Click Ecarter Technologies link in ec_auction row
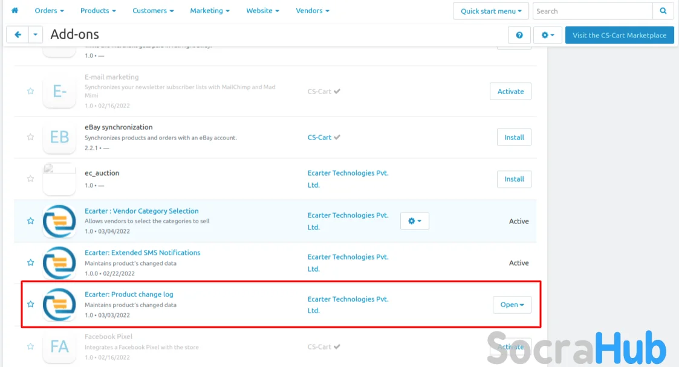Image resolution: width=679 pixels, height=367 pixels. [x=348, y=179]
